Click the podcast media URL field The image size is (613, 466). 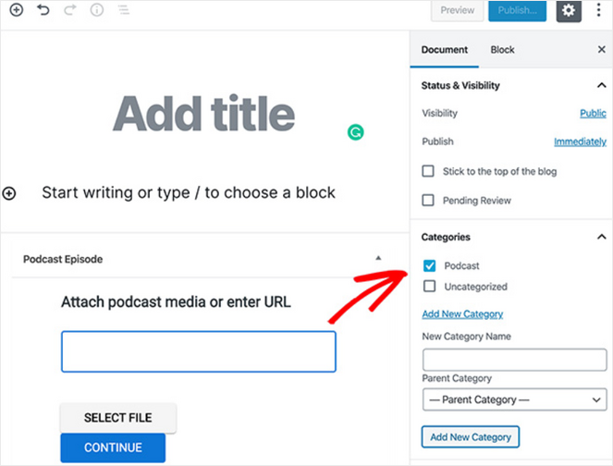click(x=199, y=351)
